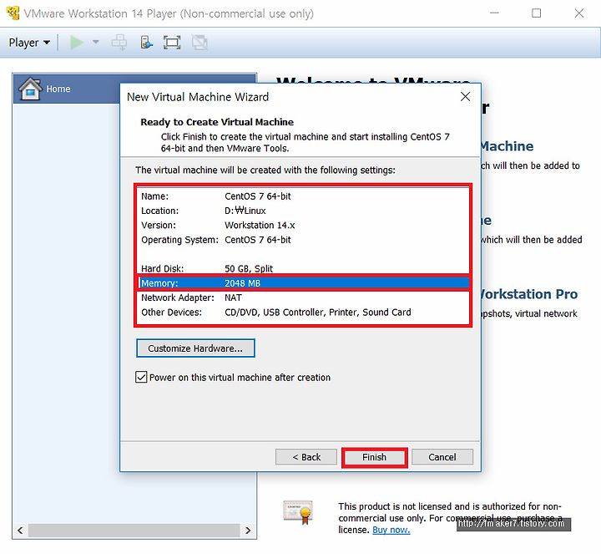Viewport: 601px width, 554px height.
Task: Select the Other Devices row
Action: click(304, 313)
